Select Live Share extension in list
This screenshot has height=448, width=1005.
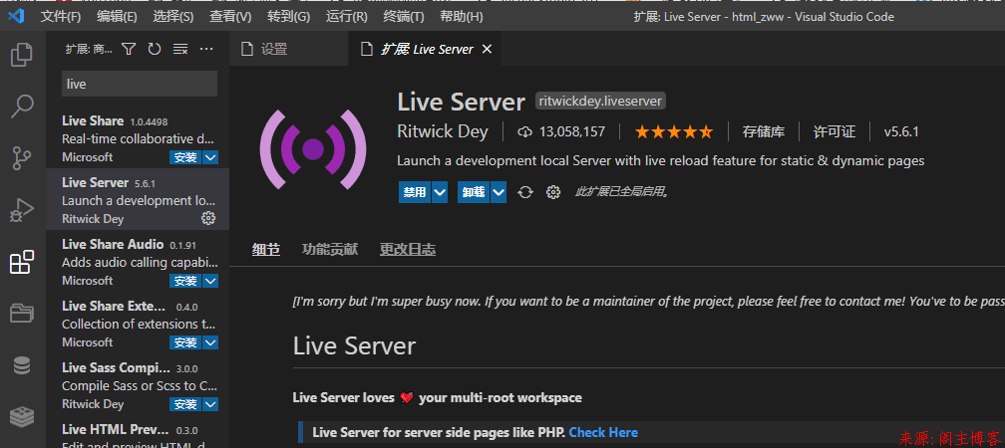point(138,139)
